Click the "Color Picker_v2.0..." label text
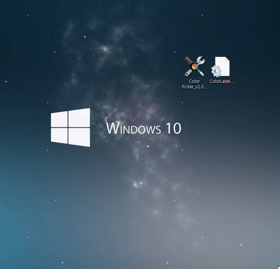This screenshot has height=269, width=280. [194, 84]
